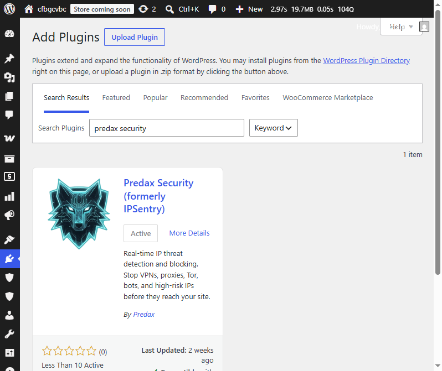Click the Search Plugins input field
Image resolution: width=442 pixels, height=371 pixels.
167,128
